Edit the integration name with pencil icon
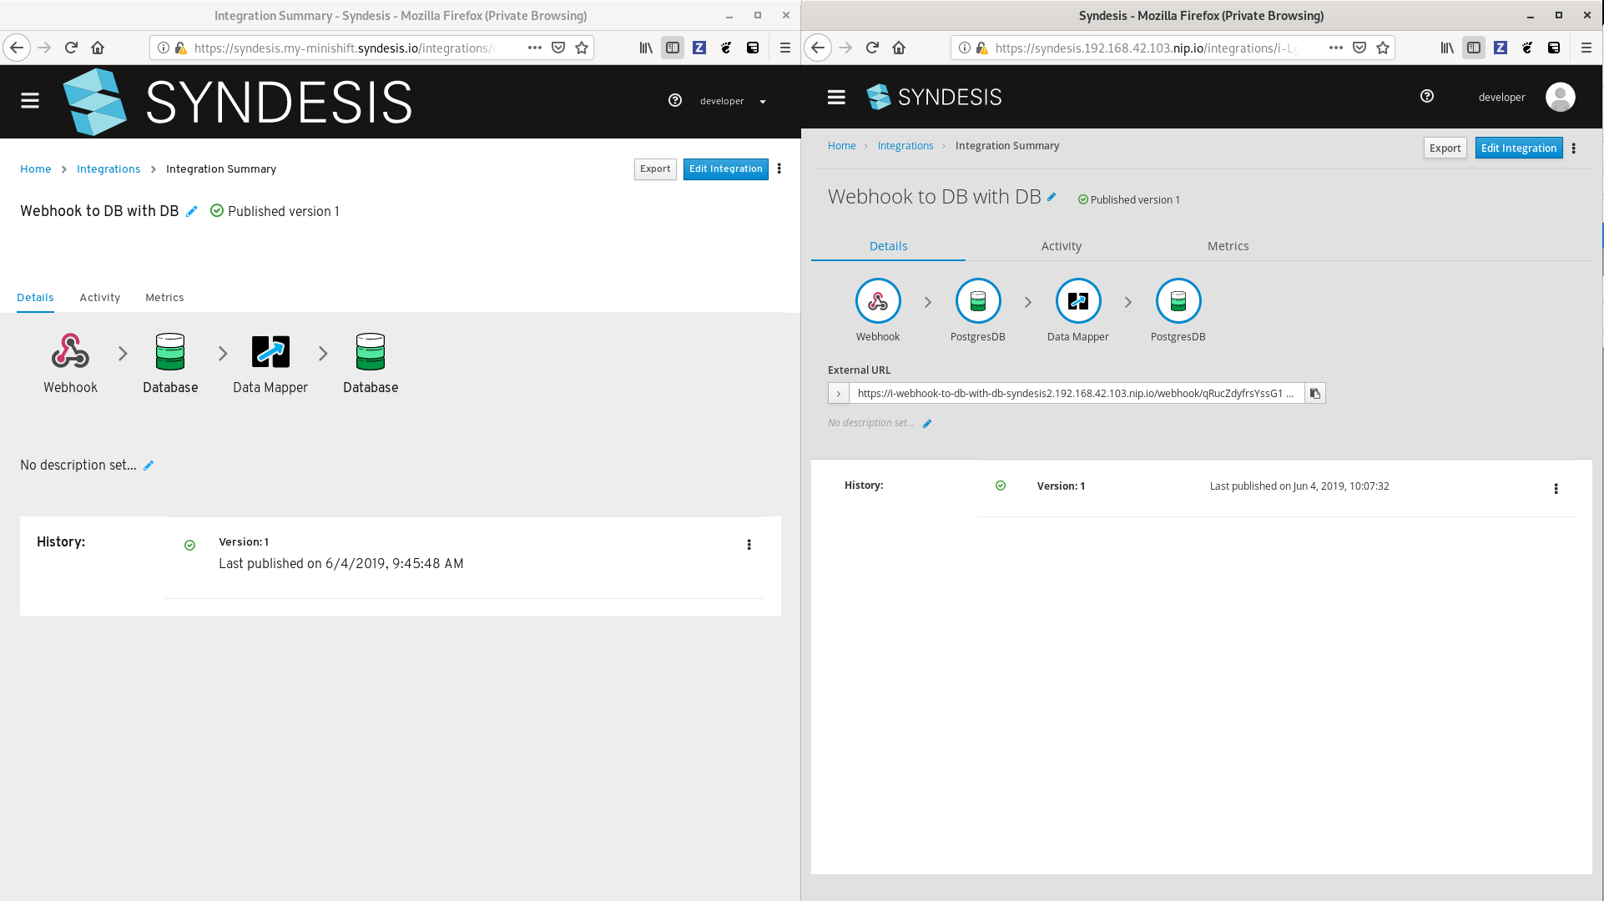This screenshot has width=1604, height=901. click(x=1052, y=197)
